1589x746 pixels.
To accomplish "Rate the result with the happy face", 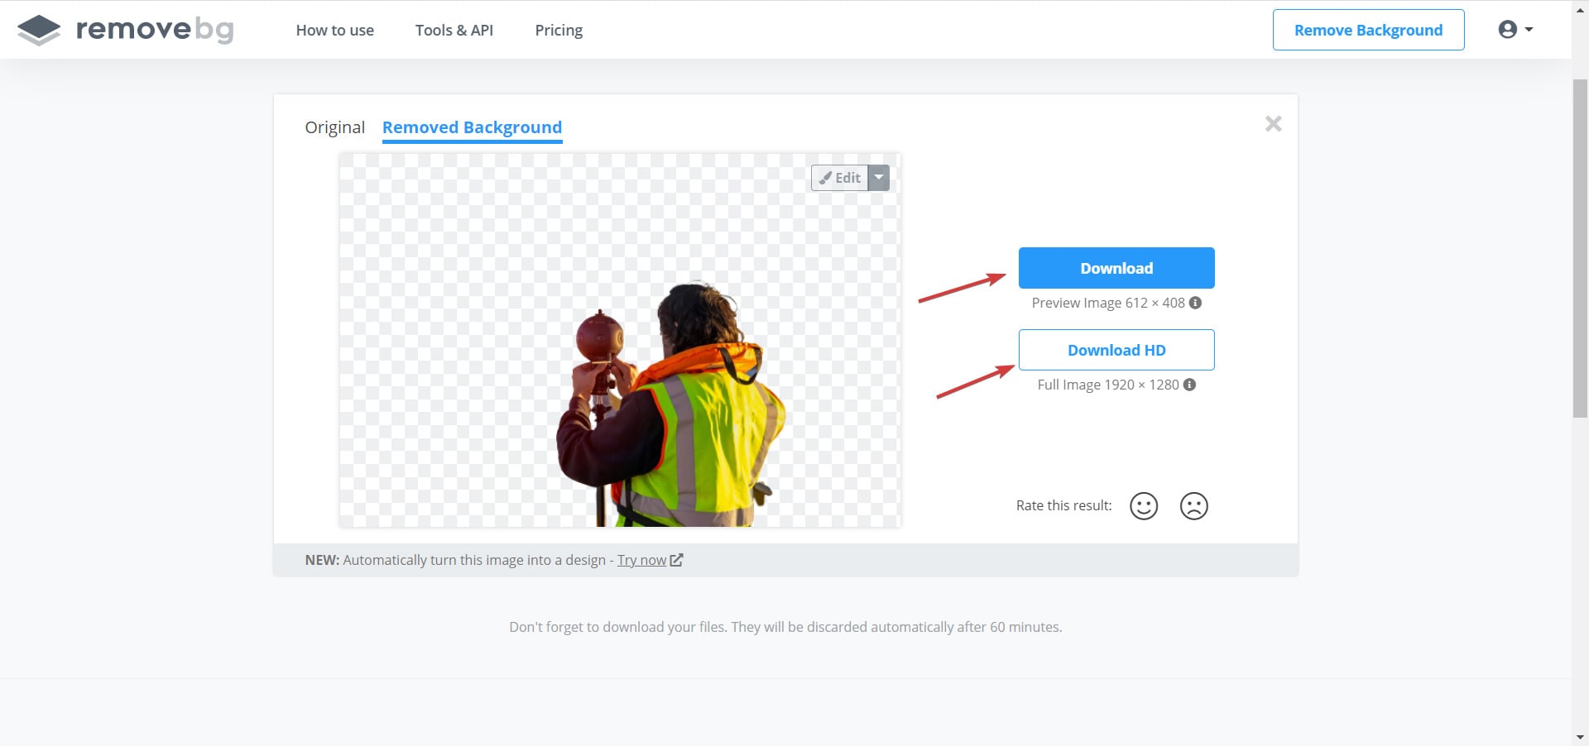I will click(1144, 506).
